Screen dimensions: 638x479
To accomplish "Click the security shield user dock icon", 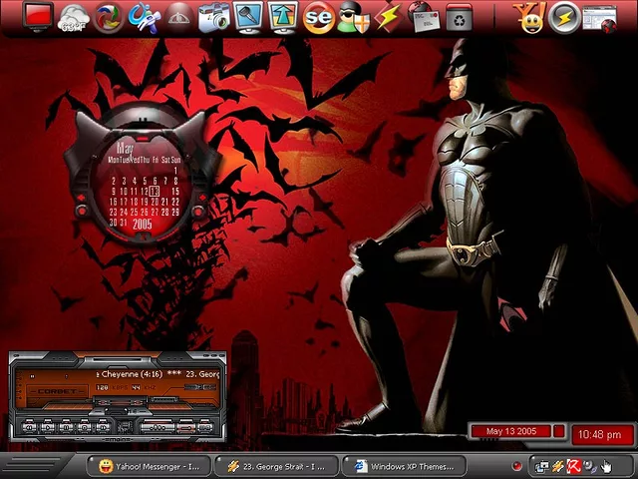I will [x=352, y=17].
